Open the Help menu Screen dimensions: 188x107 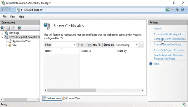(21, 17)
